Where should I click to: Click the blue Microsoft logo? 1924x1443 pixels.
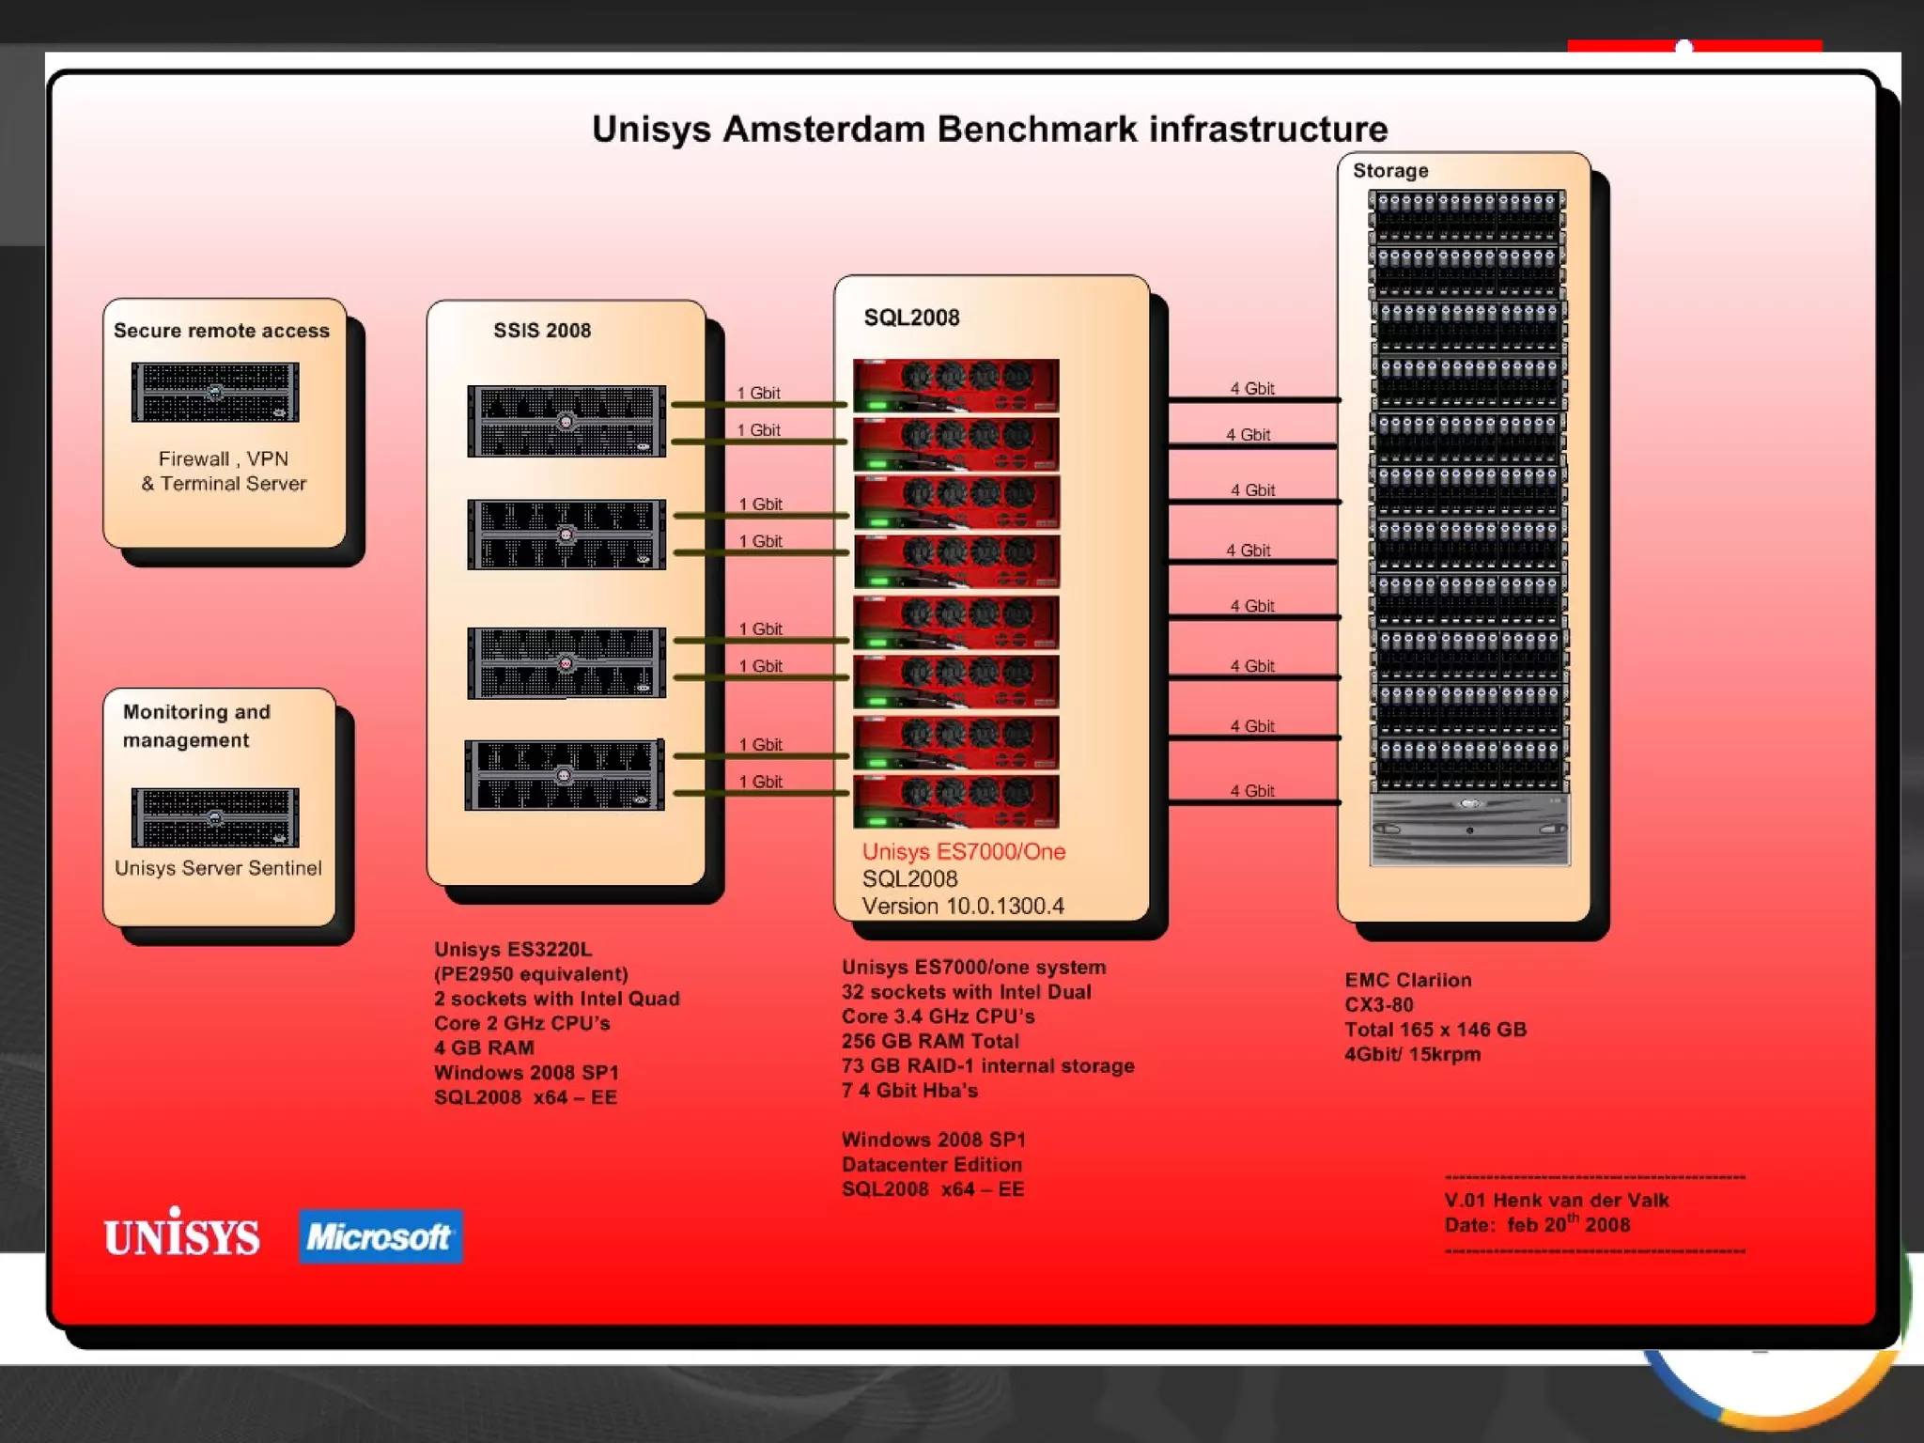(380, 1236)
